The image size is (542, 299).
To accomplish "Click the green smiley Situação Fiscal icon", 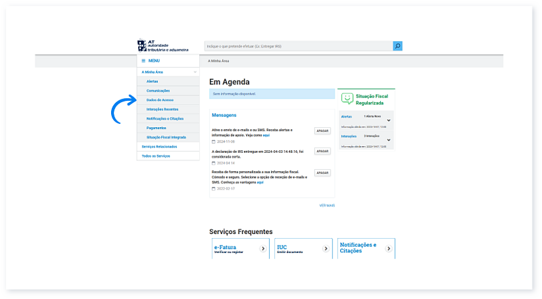I will [347, 99].
